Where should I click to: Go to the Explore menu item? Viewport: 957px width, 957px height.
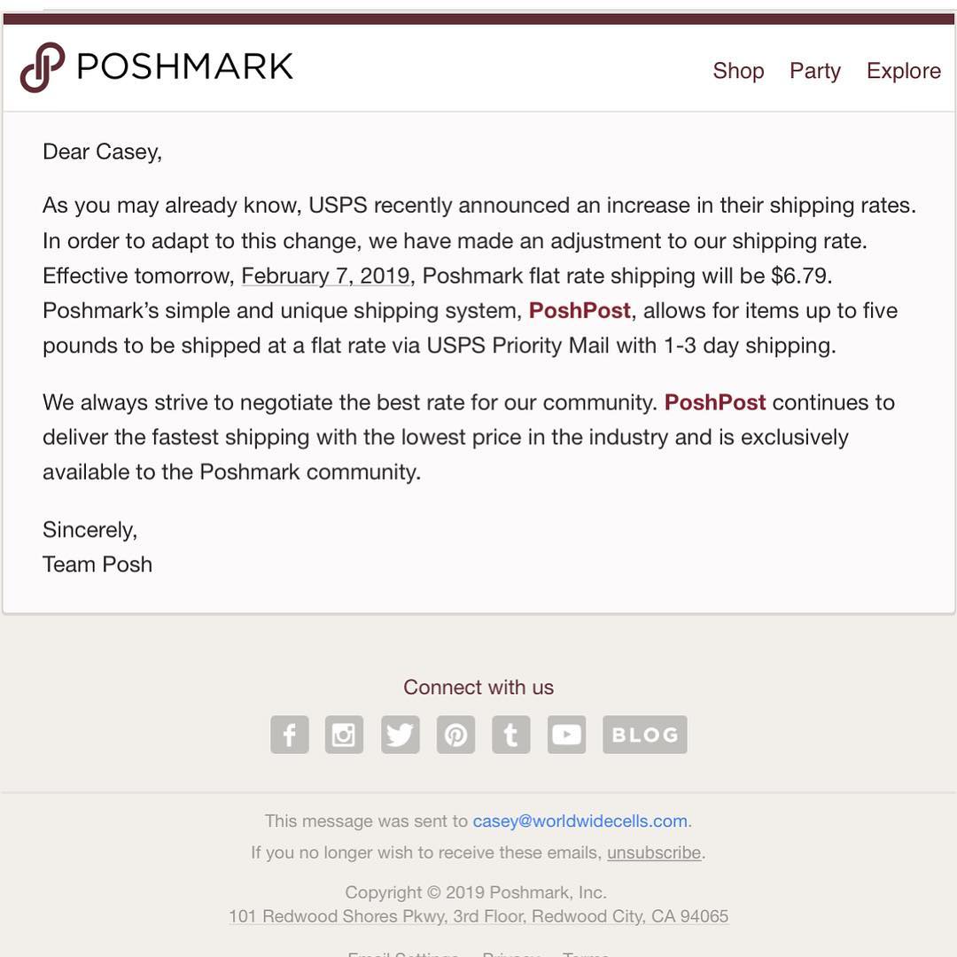coord(904,71)
